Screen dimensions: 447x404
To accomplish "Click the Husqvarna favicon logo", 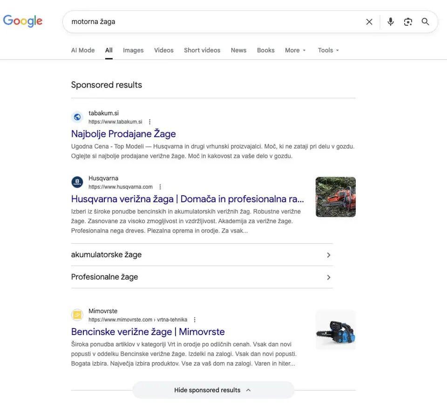I will click(x=77, y=182).
